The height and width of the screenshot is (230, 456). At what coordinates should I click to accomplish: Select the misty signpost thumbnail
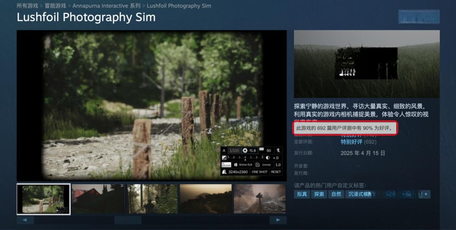(x=260, y=199)
